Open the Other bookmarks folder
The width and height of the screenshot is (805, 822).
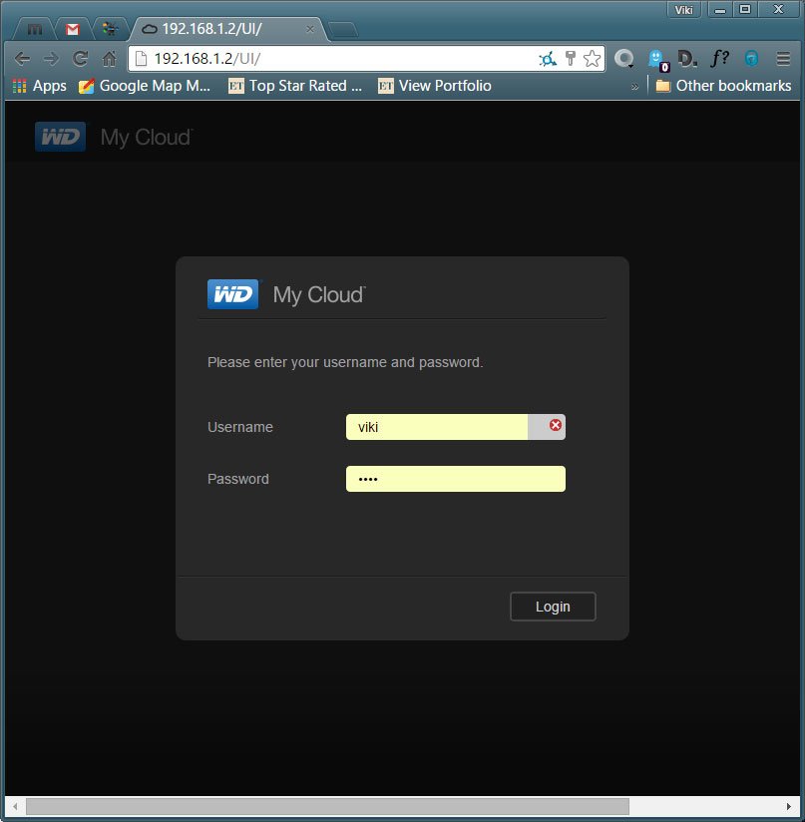click(723, 86)
